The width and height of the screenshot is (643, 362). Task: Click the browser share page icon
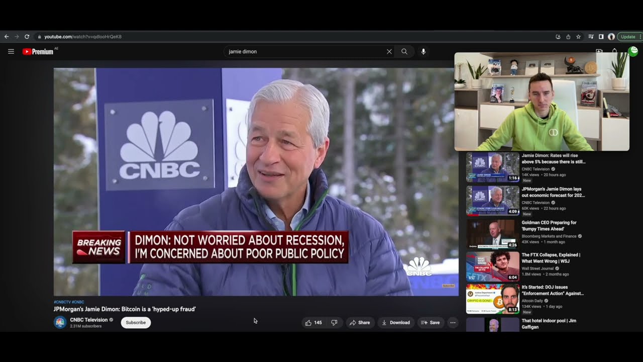568,37
